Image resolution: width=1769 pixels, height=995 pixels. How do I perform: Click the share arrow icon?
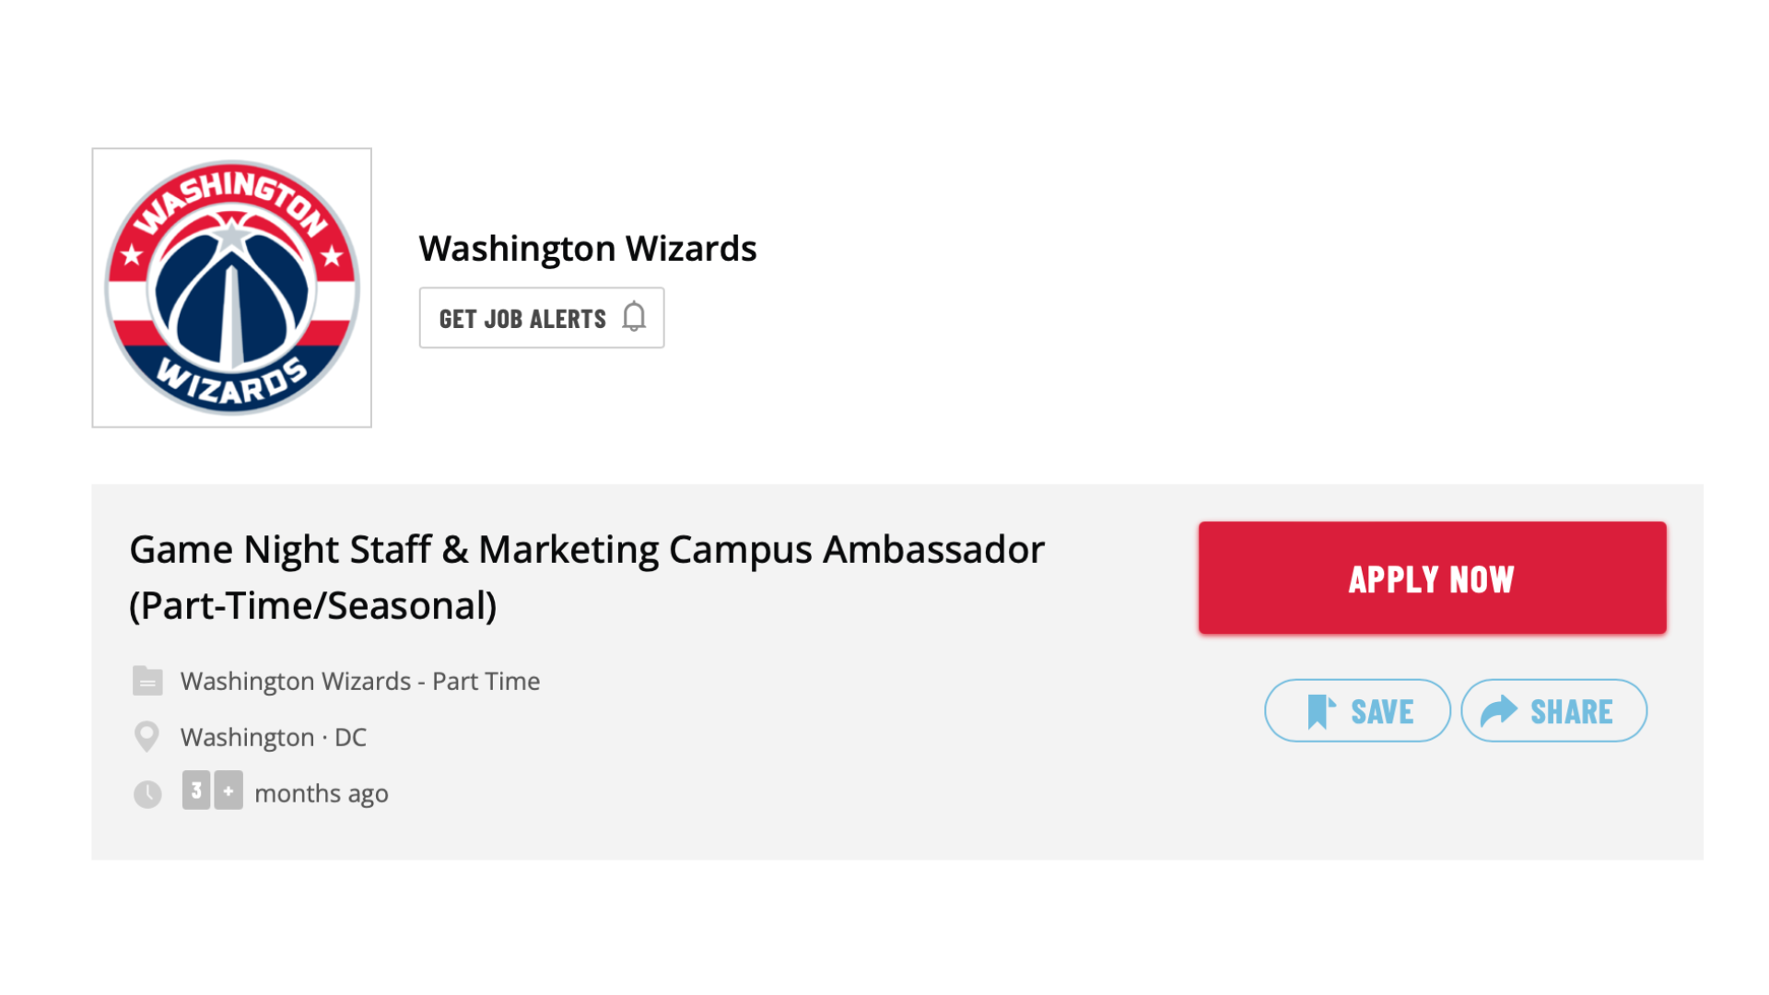[x=1498, y=711]
